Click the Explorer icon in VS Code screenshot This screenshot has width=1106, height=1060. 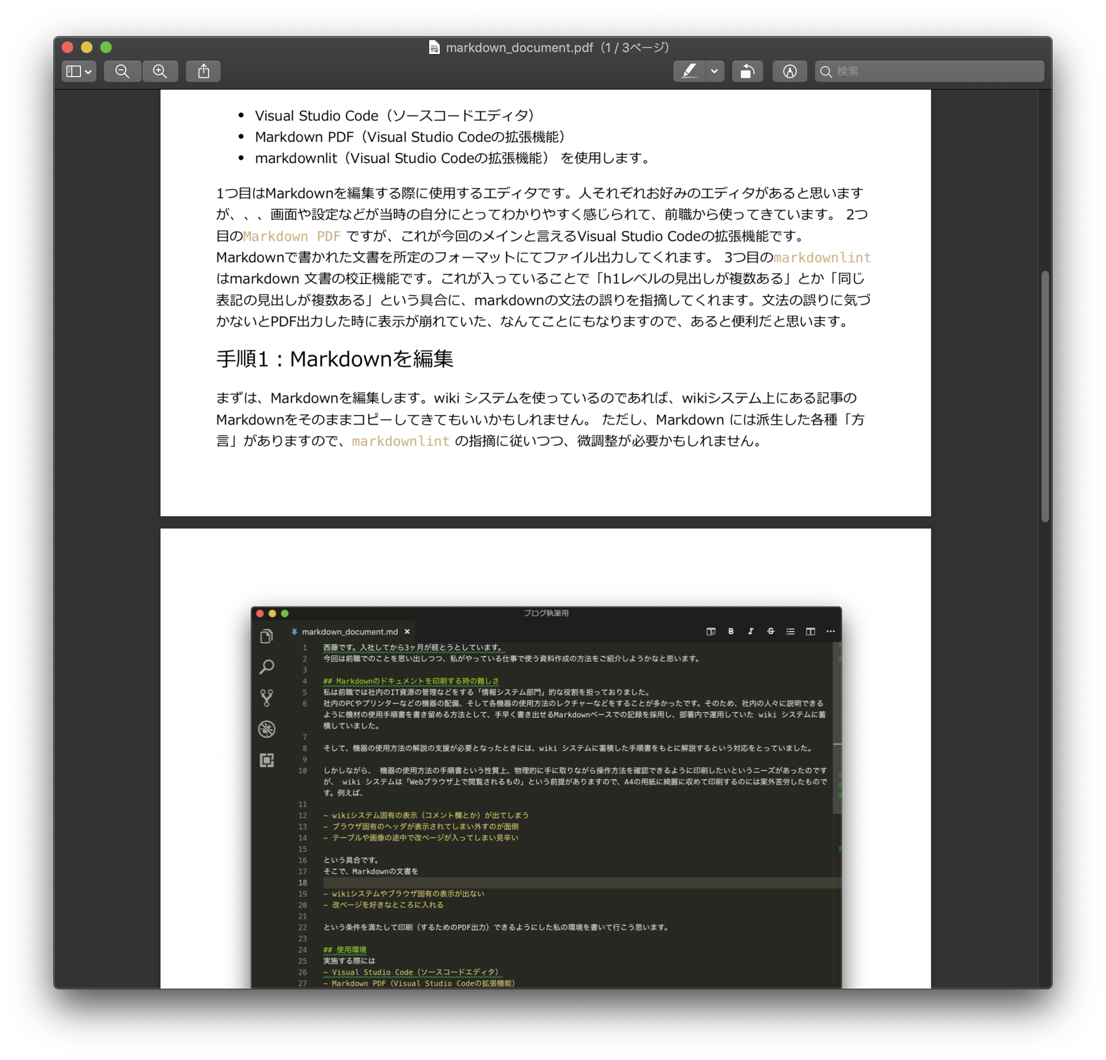tap(267, 636)
